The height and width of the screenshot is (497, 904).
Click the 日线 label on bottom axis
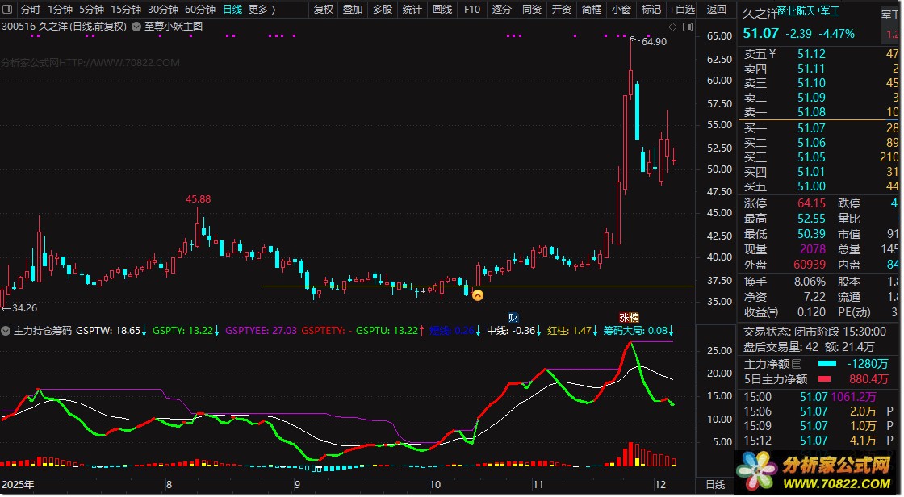point(715,485)
